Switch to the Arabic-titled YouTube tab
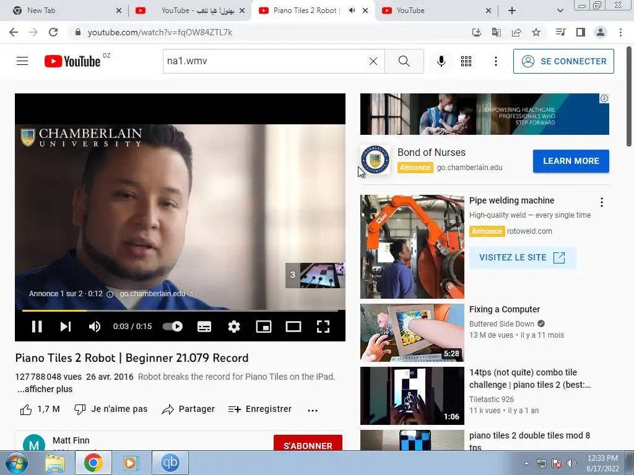The width and height of the screenshot is (634, 475). [190, 11]
